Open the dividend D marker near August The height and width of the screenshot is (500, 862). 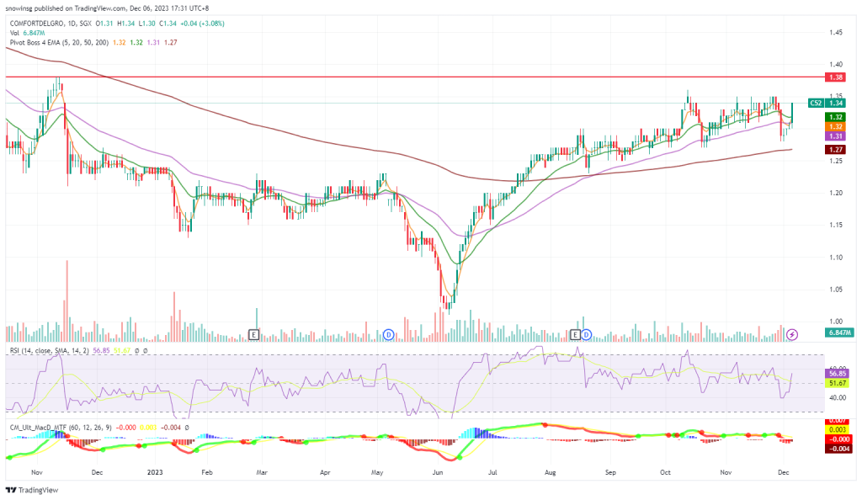pyautogui.click(x=586, y=334)
